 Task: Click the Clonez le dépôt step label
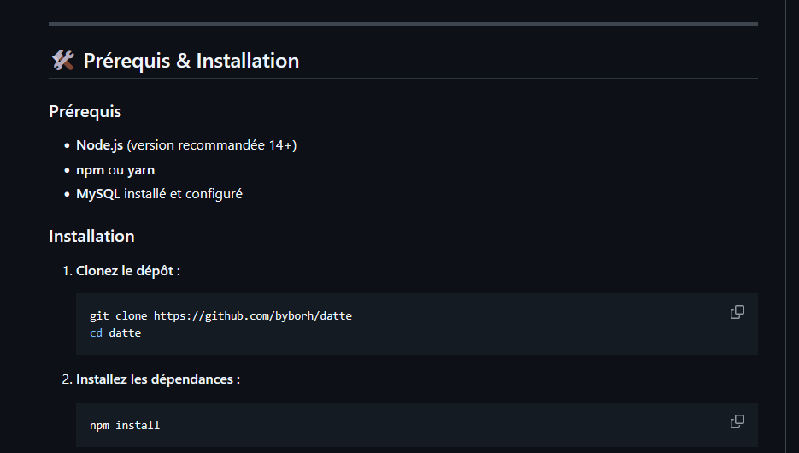point(127,270)
